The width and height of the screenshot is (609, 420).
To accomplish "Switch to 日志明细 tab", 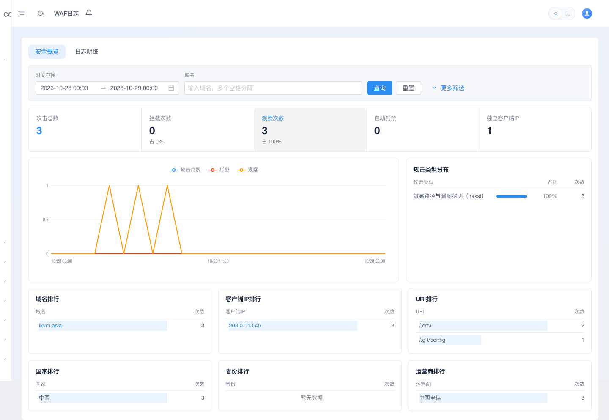I will pyautogui.click(x=87, y=52).
